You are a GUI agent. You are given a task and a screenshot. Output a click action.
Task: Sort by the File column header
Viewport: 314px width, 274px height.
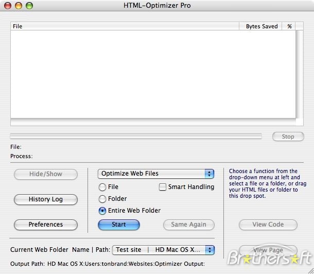click(125, 26)
